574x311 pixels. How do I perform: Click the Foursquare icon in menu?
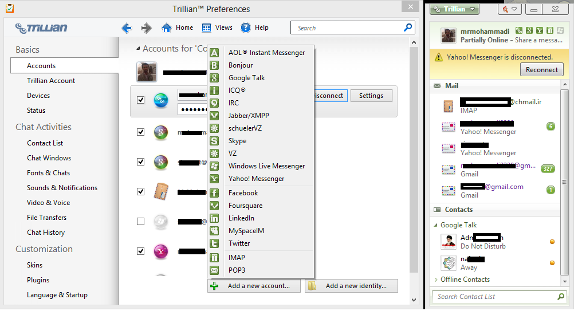click(x=214, y=206)
